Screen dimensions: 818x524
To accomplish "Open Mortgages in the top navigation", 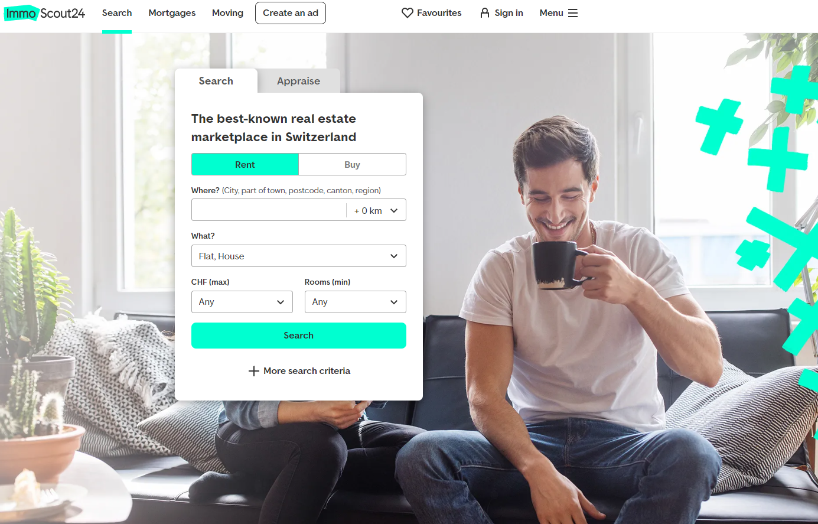I will (172, 13).
